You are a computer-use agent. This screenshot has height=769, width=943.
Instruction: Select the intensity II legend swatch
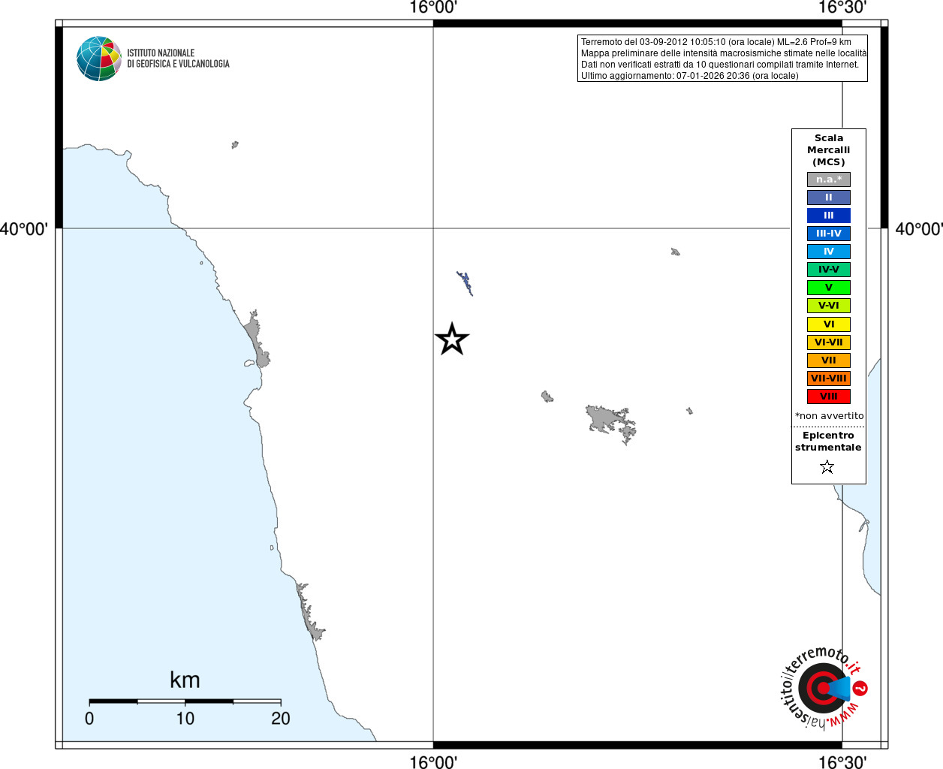(829, 198)
